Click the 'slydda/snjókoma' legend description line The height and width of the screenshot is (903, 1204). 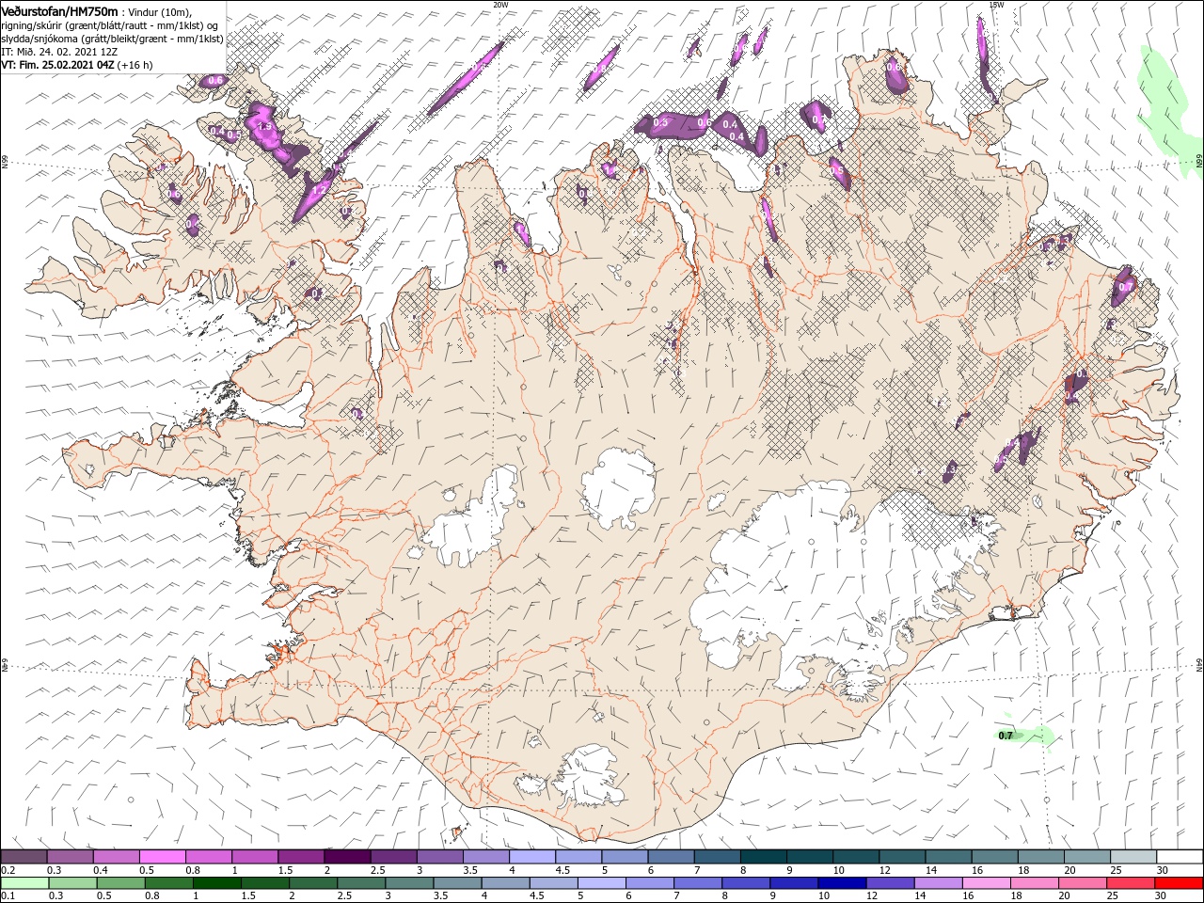pyautogui.click(x=112, y=39)
